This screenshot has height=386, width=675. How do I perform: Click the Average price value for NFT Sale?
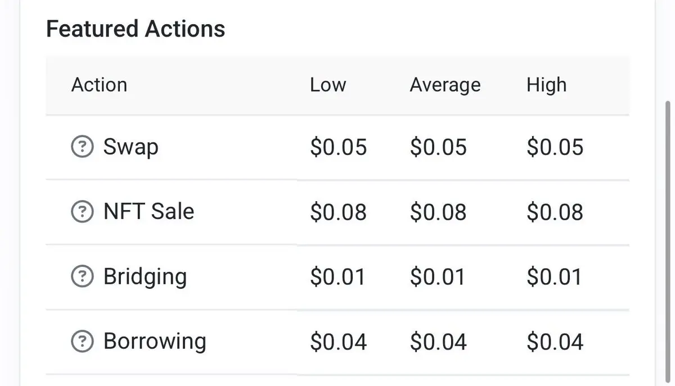(438, 212)
